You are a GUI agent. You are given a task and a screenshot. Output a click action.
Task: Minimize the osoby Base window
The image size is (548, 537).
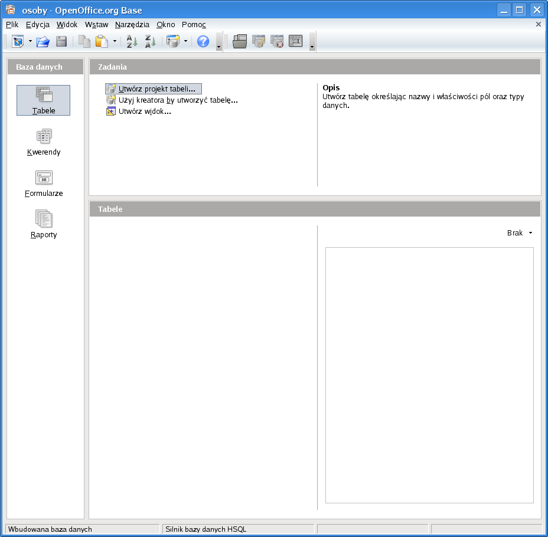(504, 10)
